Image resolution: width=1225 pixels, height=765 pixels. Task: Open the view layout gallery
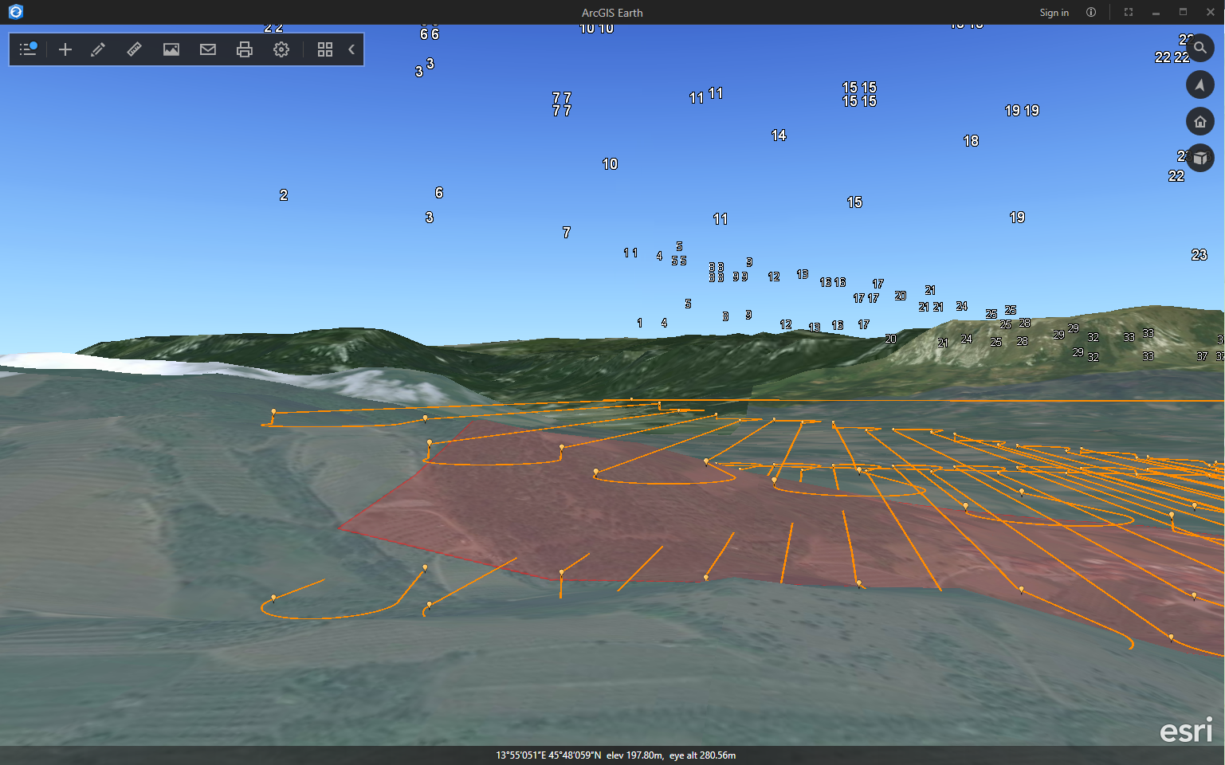324,49
